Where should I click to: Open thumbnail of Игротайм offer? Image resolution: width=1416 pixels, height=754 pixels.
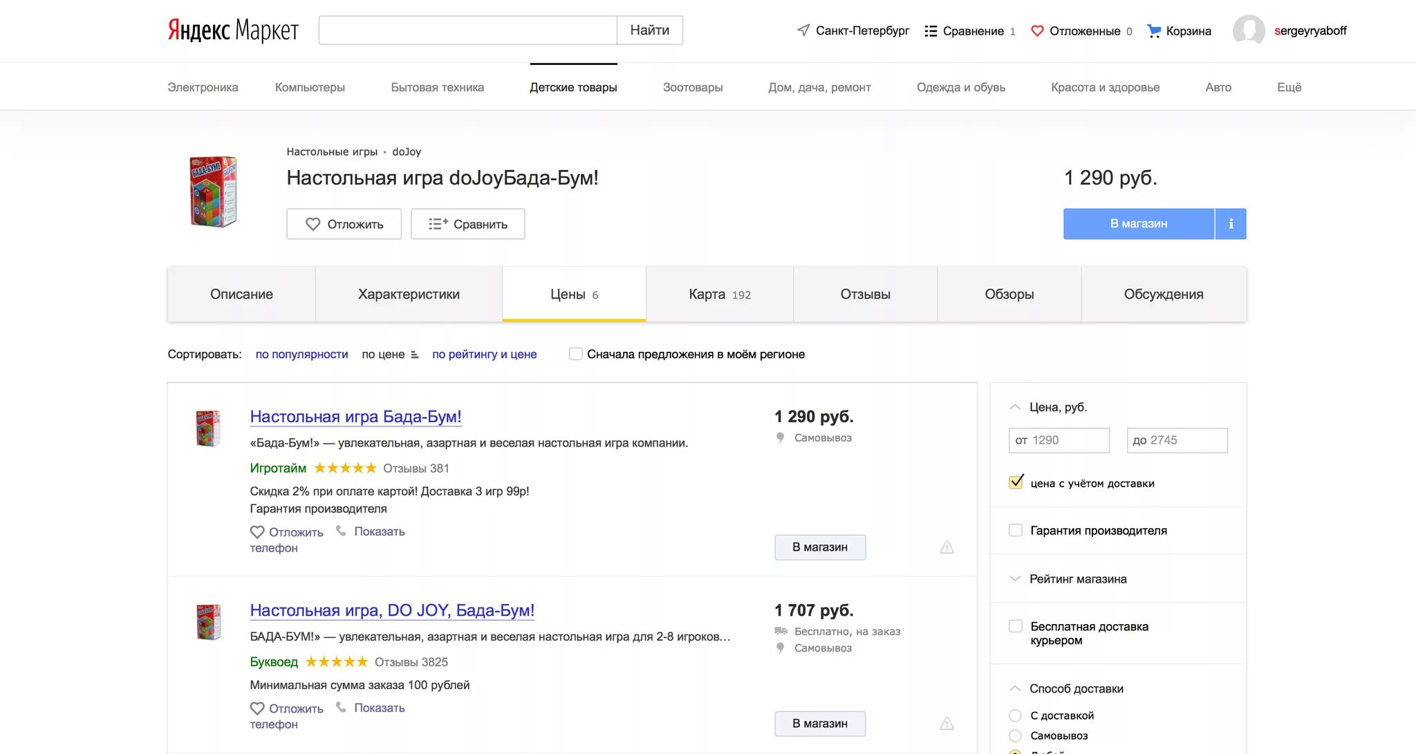tap(209, 428)
